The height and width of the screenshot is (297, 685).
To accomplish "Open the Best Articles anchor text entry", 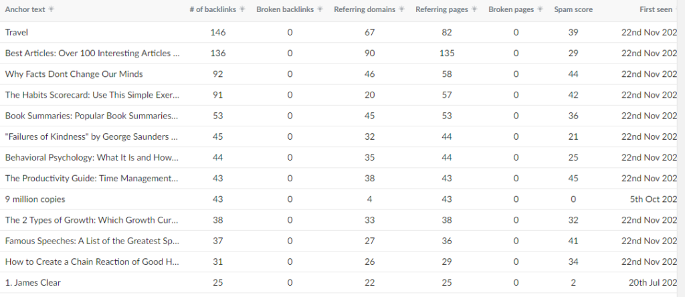I will pyautogui.click(x=92, y=54).
